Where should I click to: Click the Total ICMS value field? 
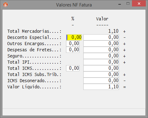tap(101, 68)
